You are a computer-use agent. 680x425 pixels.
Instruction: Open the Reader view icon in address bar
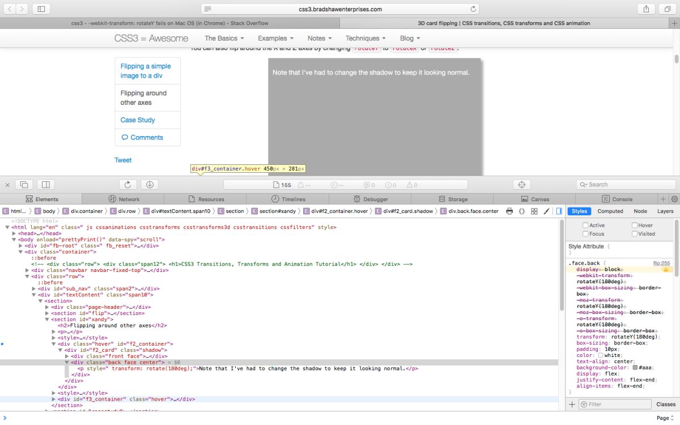(208, 9)
